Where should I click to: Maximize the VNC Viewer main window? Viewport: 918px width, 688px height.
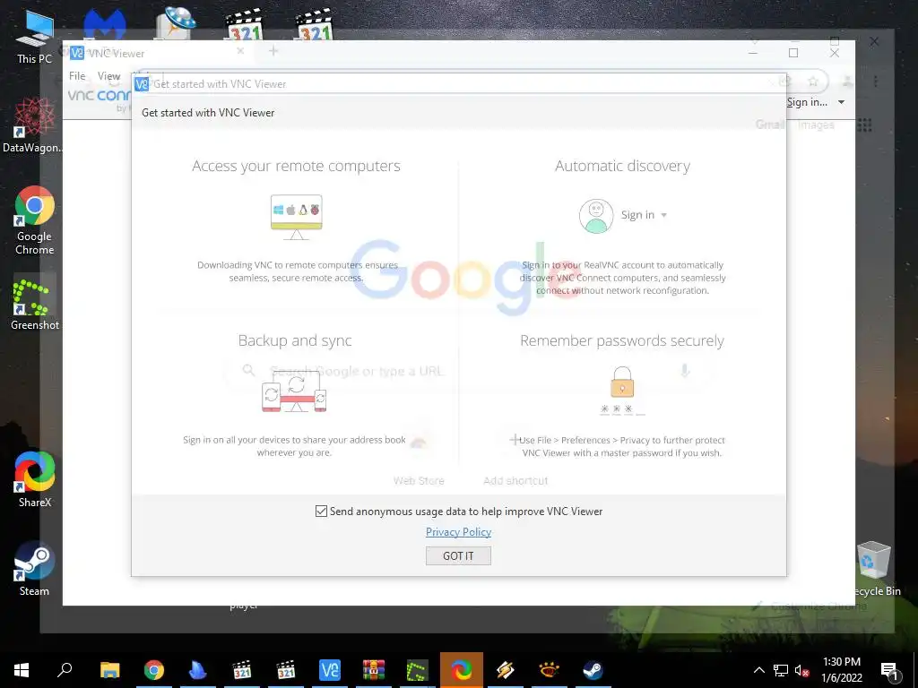(x=793, y=53)
